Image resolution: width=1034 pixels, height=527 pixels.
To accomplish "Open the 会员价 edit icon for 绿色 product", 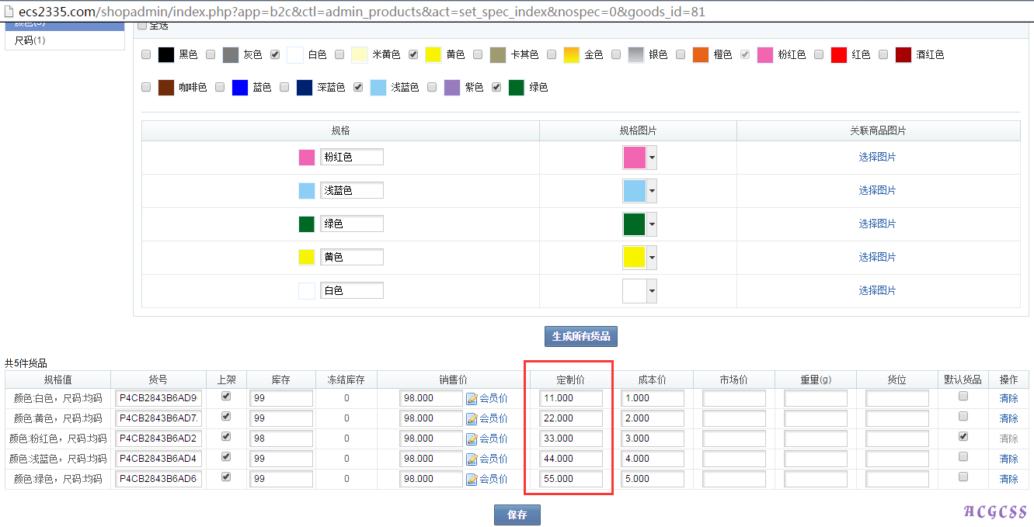I will [472, 479].
